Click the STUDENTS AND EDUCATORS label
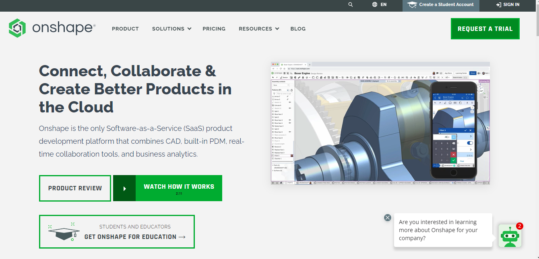Viewport: 539px width, 259px height. point(135,227)
